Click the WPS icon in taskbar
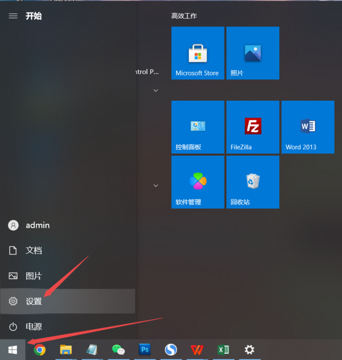The height and width of the screenshot is (360, 342). tap(197, 350)
